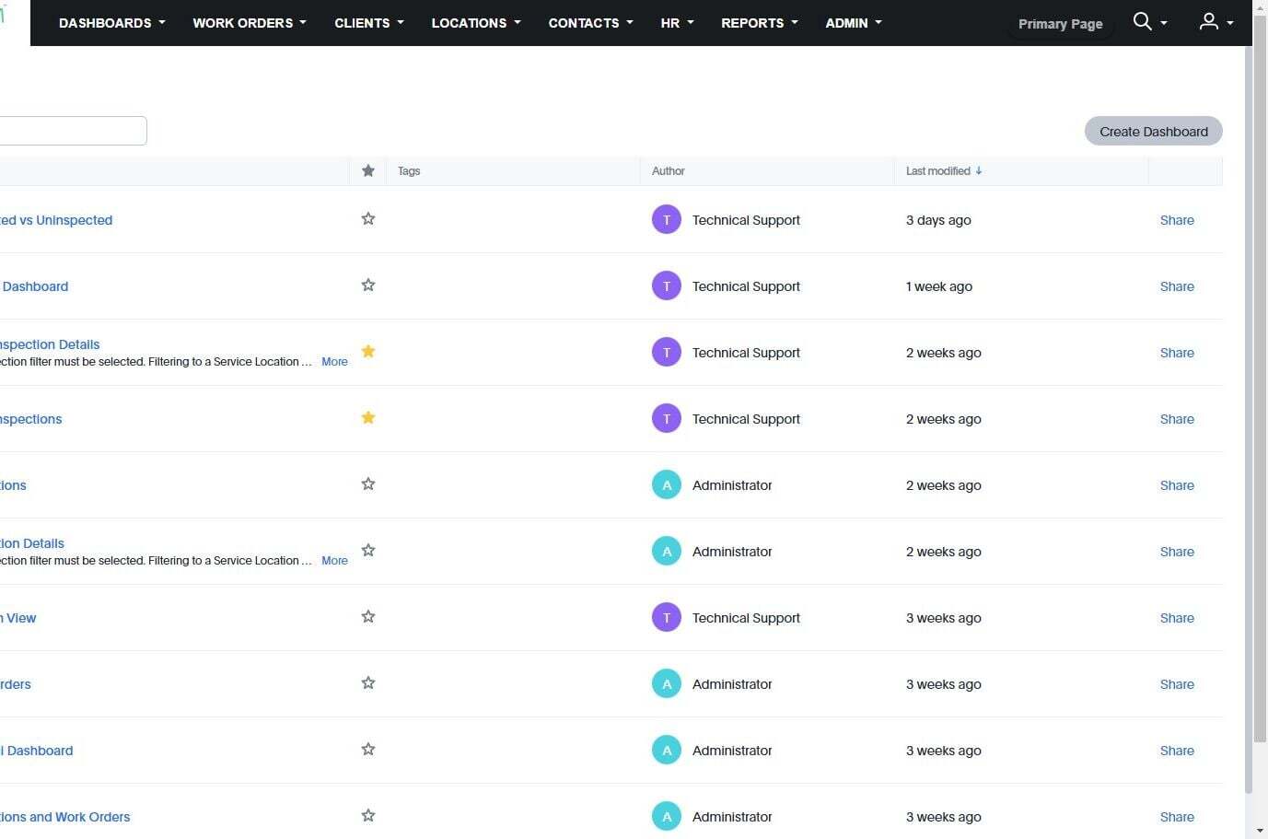Click the scrollbar down arrow
Image resolution: width=1268 pixels, height=839 pixels.
click(x=1261, y=831)
